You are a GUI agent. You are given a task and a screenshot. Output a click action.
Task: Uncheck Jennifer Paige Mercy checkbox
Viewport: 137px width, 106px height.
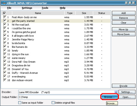(x=5, y=39)
